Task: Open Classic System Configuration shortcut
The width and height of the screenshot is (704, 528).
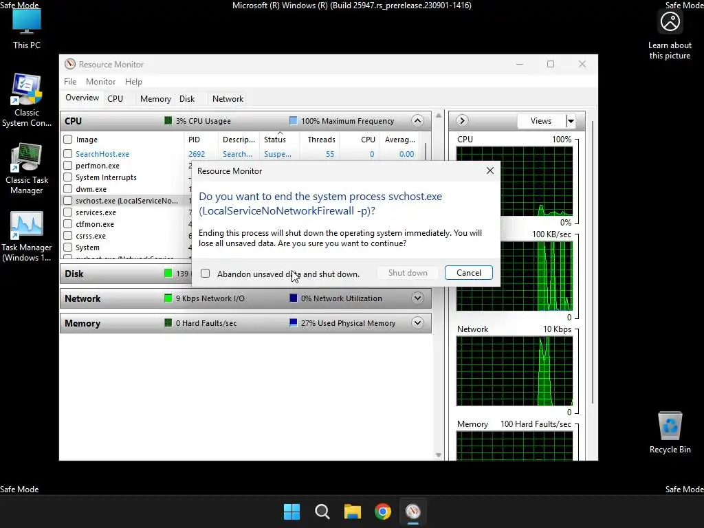Action: 27,100
